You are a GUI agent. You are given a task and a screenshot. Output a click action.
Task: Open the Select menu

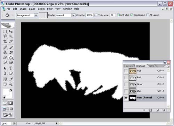tap(41, 9)
